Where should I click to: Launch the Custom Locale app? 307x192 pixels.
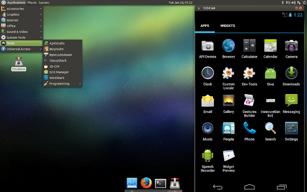click(x=228, y=74)
